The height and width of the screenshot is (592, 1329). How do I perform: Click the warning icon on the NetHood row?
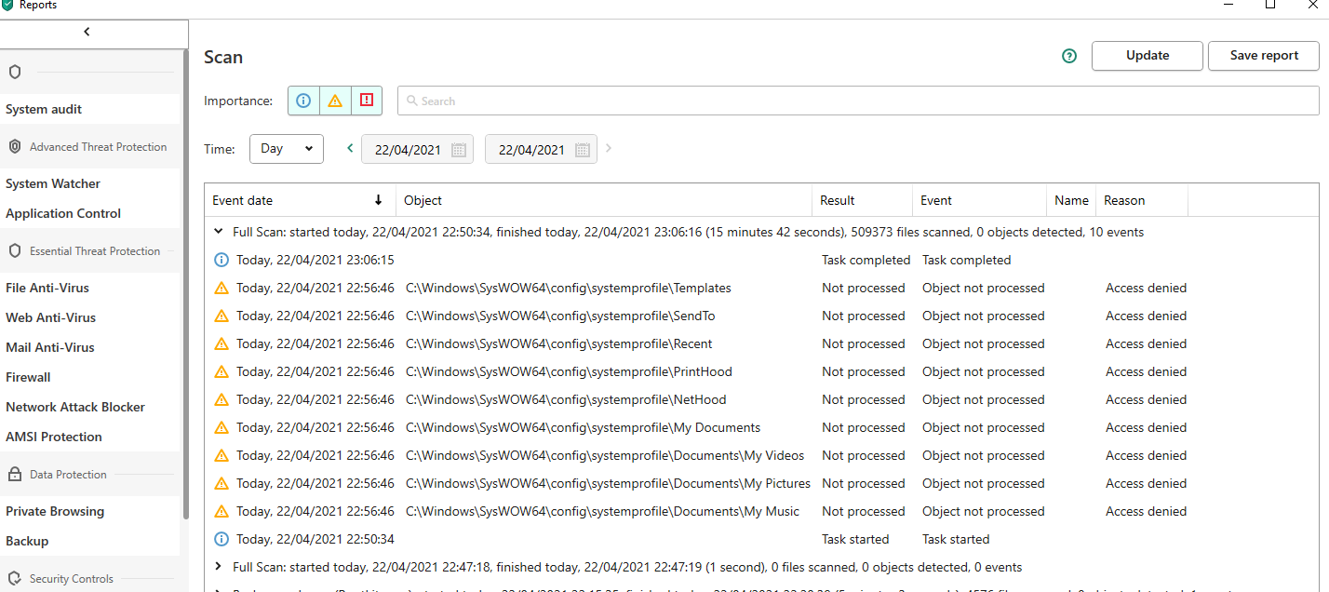[x=221, y=399]
